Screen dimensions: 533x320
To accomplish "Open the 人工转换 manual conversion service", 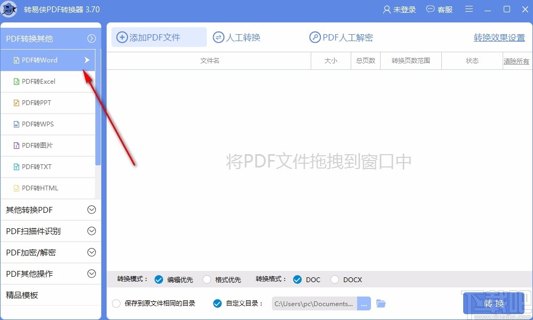I will point(236,37).
